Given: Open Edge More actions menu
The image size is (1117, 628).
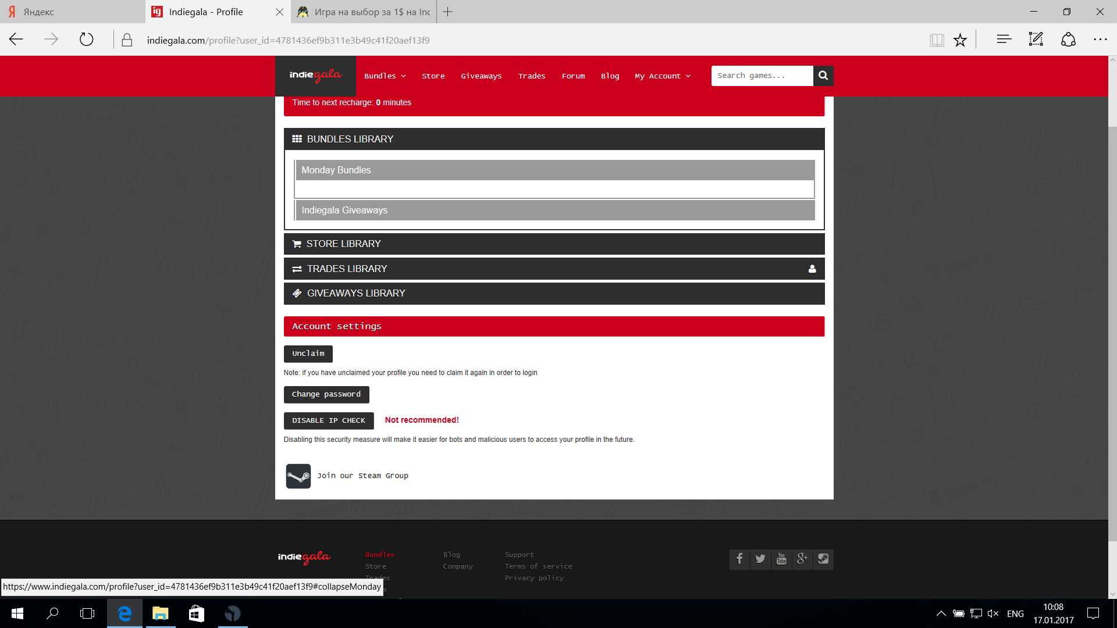Looking at the screenshot, I should point(1100,40).
